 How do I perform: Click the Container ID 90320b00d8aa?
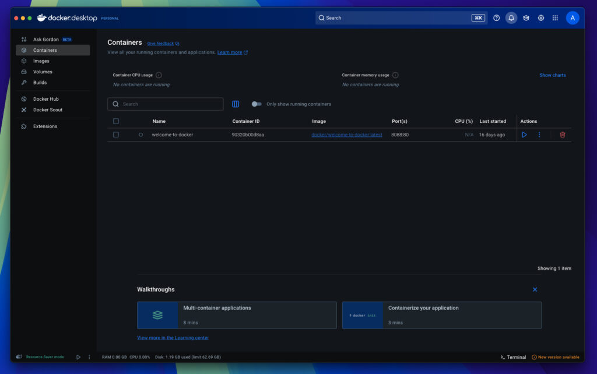pos(247,135)
